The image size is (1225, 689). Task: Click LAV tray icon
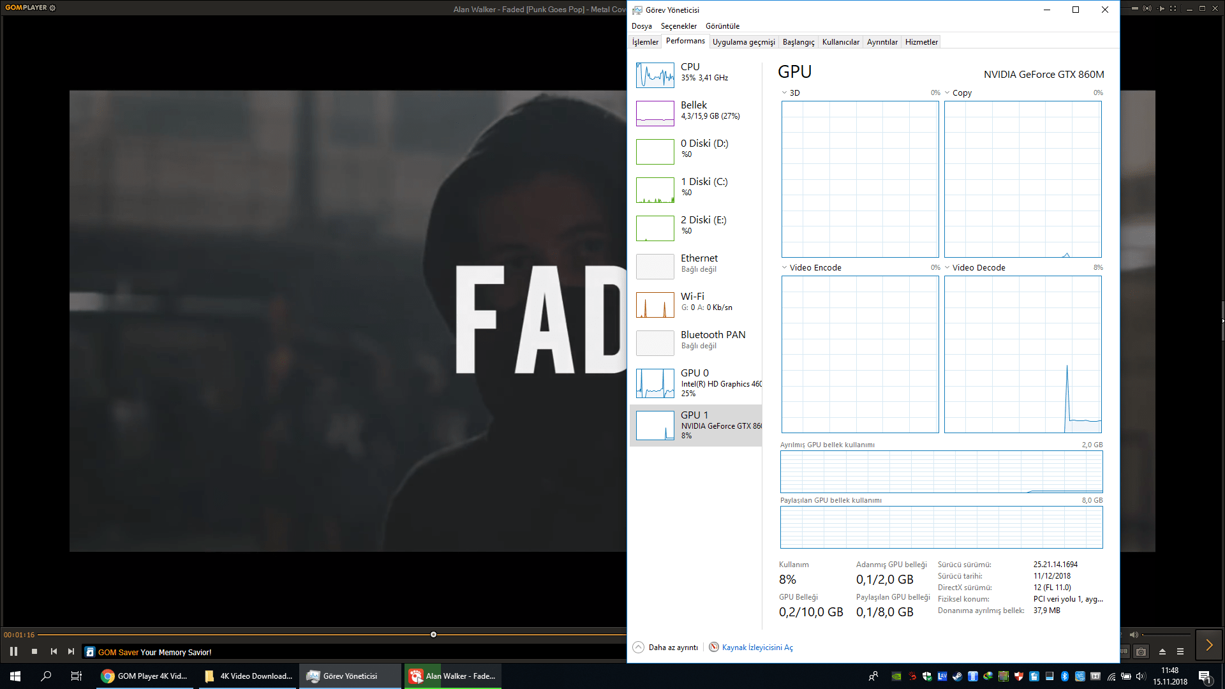click(x=942, y=676)
